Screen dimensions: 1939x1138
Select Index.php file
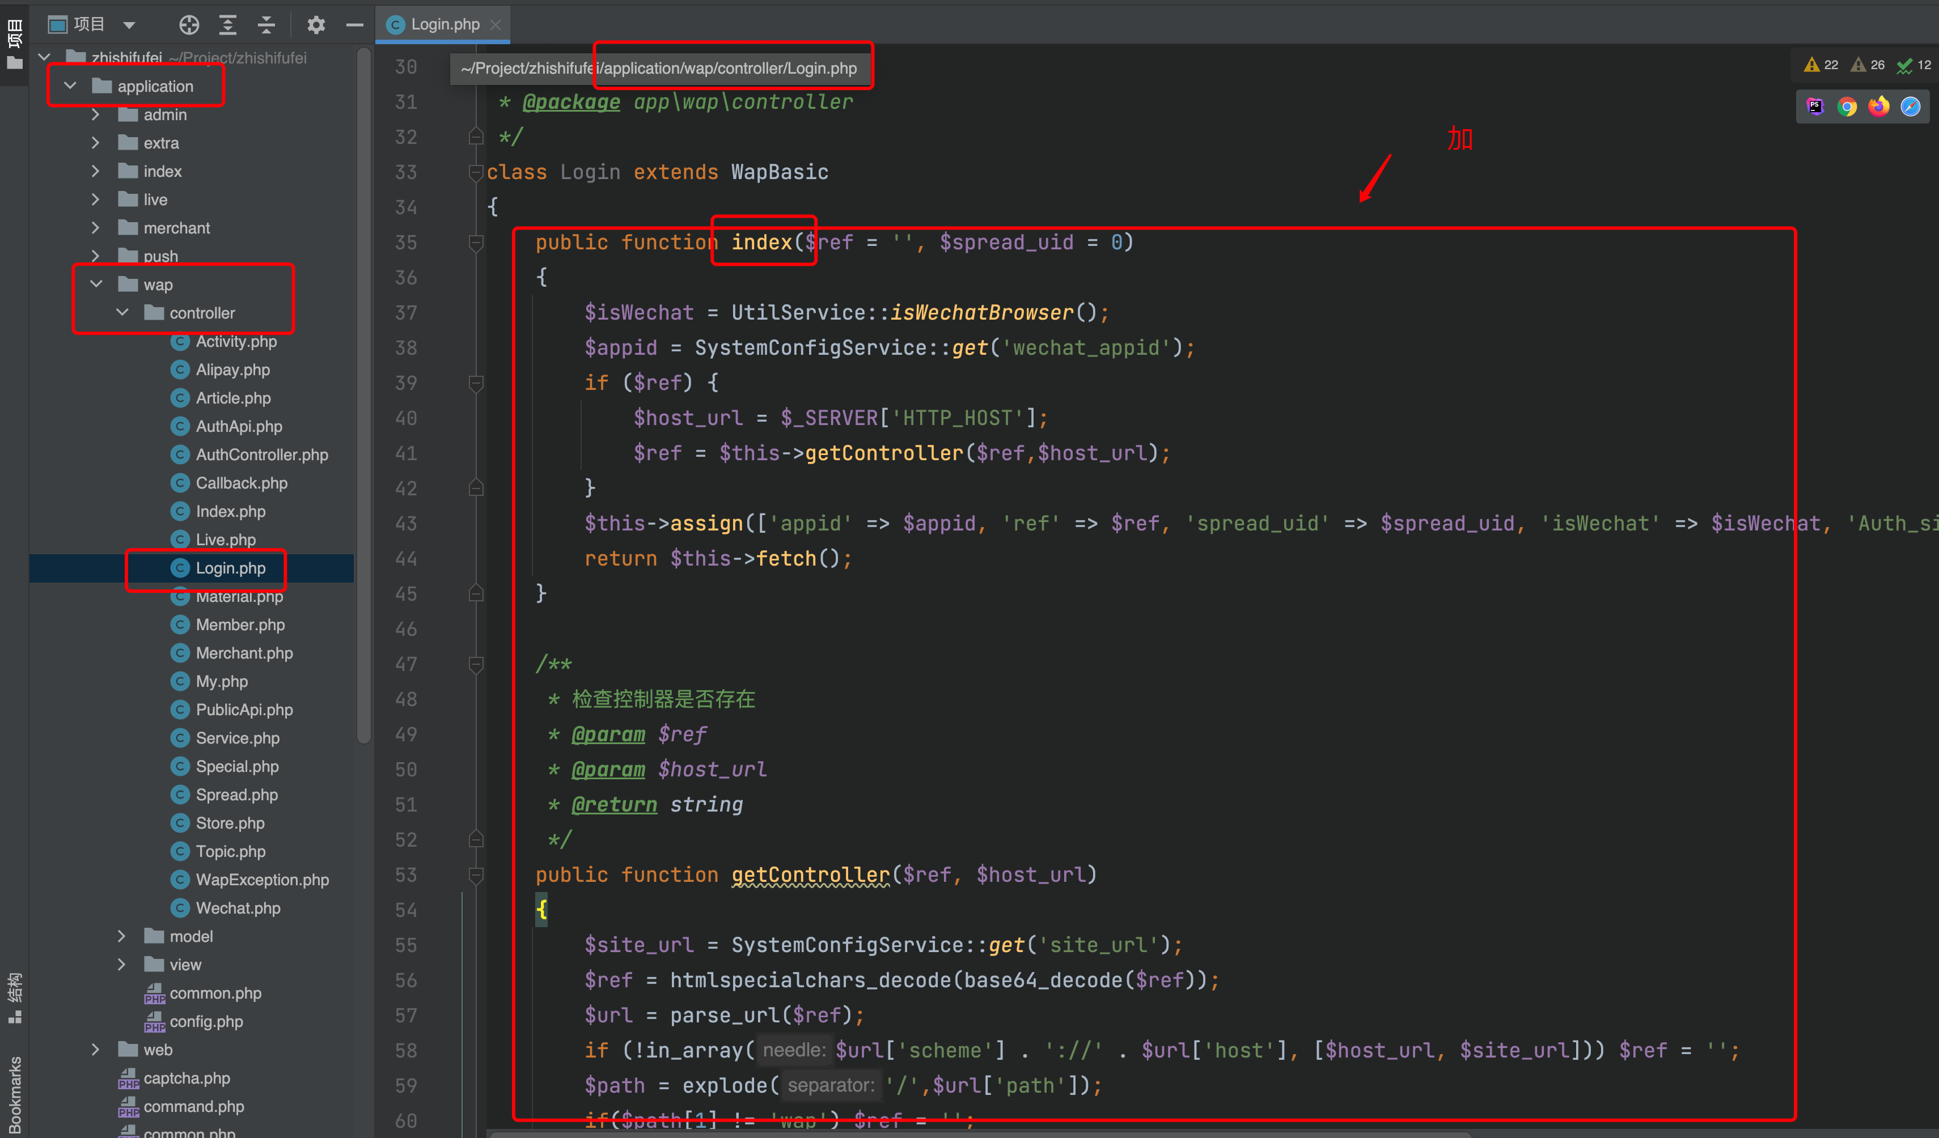pos(218,511)
